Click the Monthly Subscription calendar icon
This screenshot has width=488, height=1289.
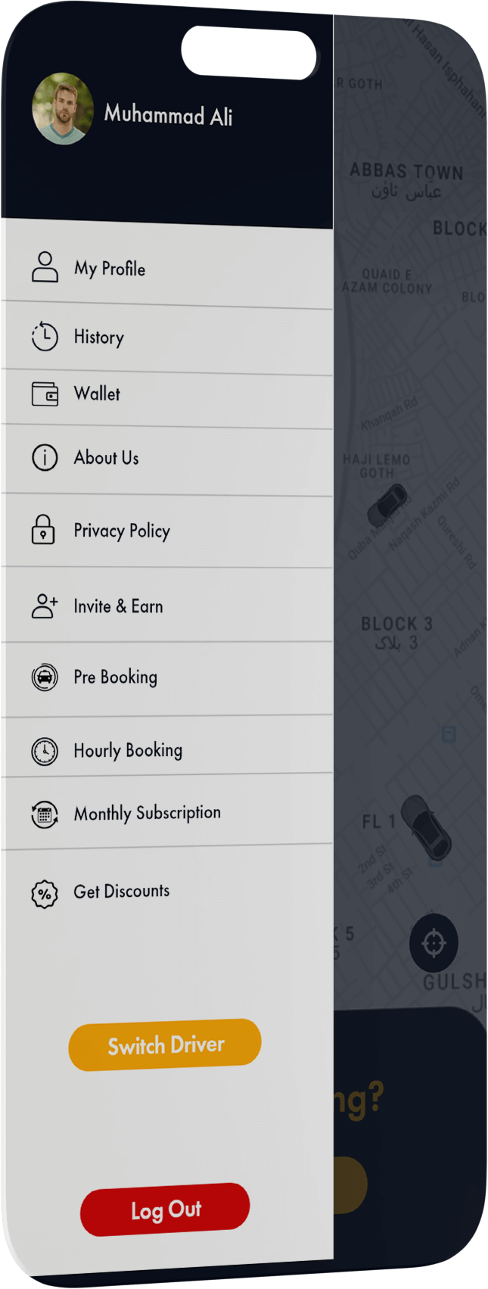point(45,814)
